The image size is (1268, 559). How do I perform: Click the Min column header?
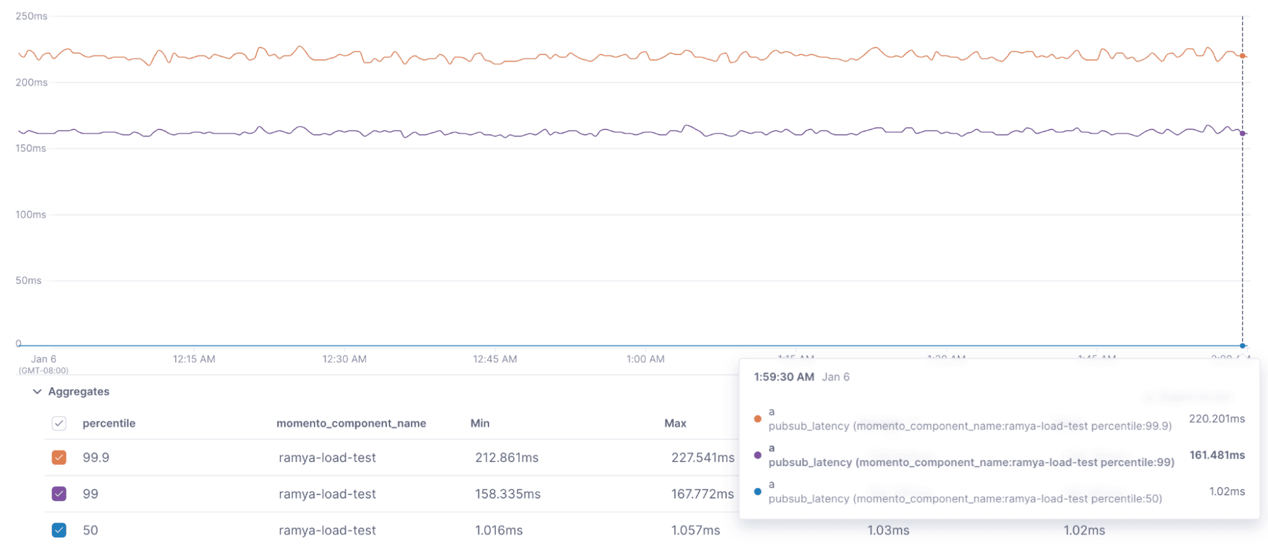tap(480, 423)
